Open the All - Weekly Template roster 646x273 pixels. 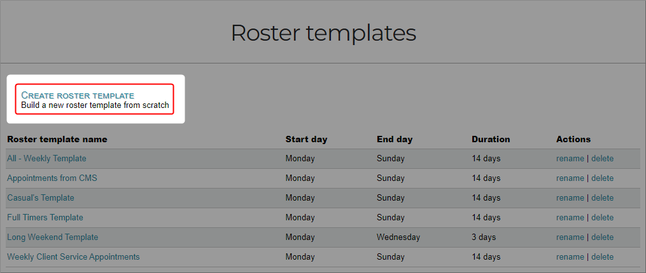click(x=46, y=158)
